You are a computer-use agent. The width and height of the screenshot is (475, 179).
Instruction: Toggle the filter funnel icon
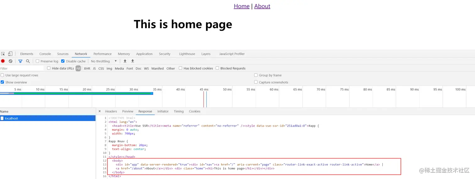coord(20,61)
